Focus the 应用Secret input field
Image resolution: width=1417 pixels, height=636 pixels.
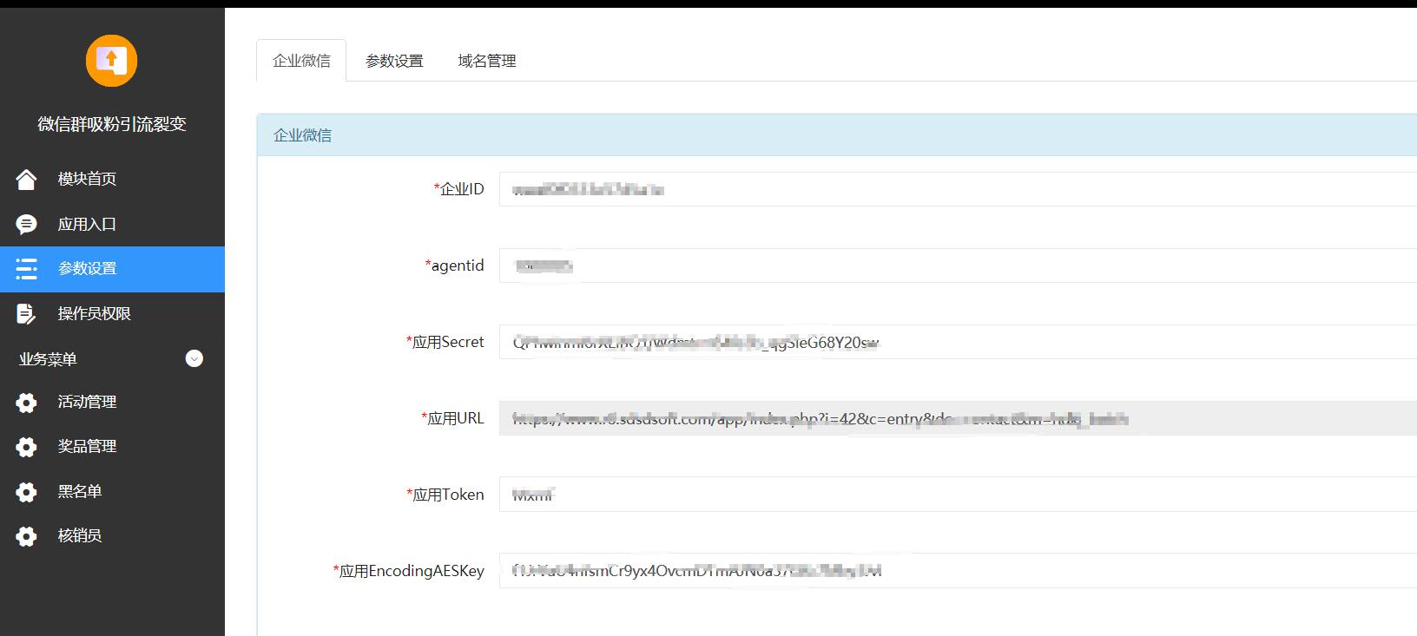tap(958, 342)
